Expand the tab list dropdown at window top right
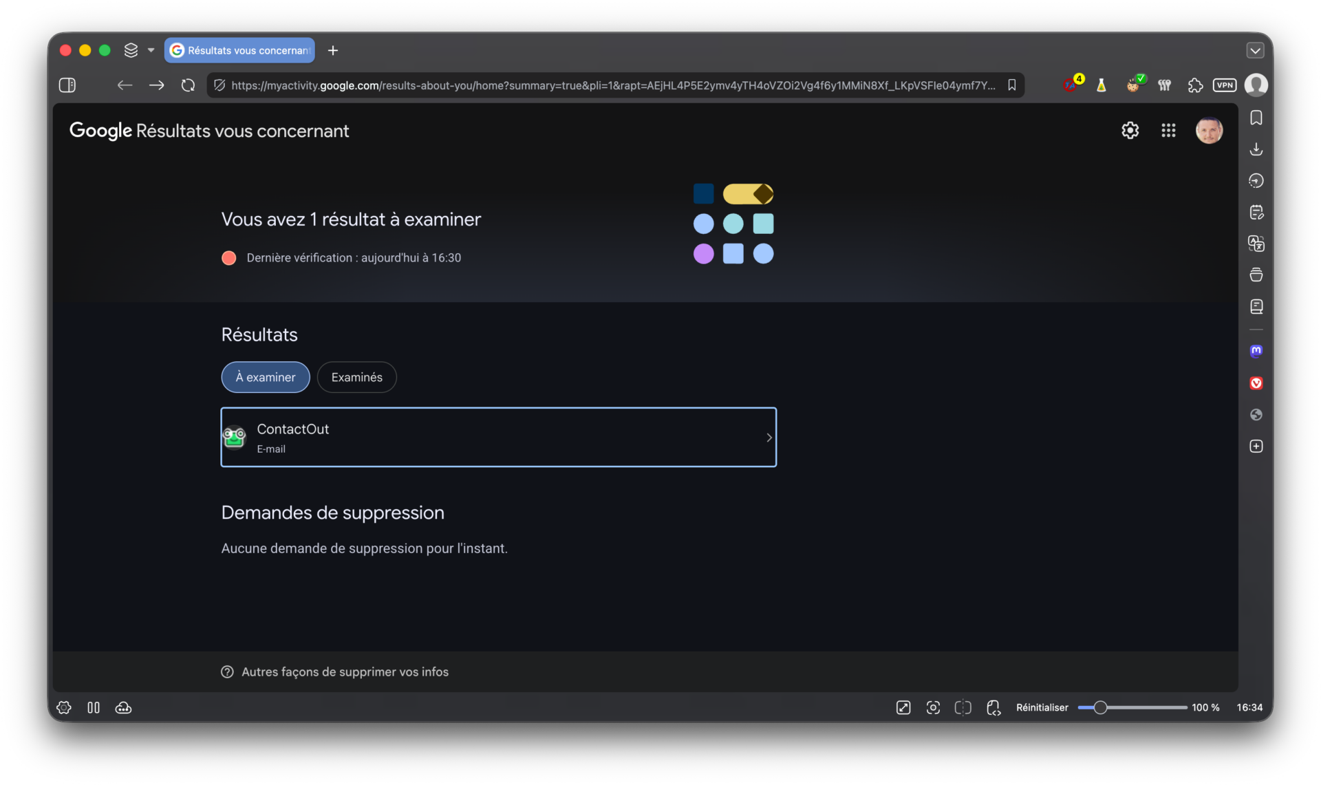 pos(1255,50)
